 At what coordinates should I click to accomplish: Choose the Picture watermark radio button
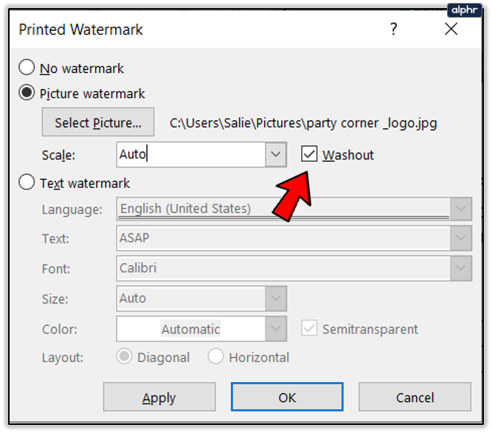(27, 94)
